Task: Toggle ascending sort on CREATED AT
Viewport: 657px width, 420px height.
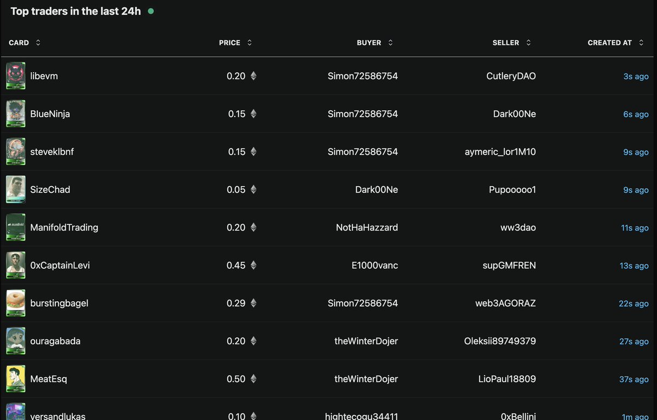Action: (641, 42)
